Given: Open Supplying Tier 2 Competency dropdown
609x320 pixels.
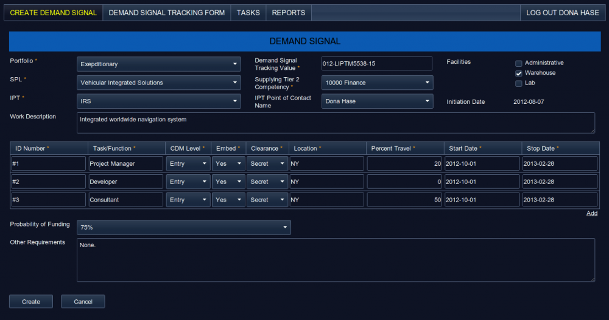Looking at the screenshot, I should tap(377, 83).
